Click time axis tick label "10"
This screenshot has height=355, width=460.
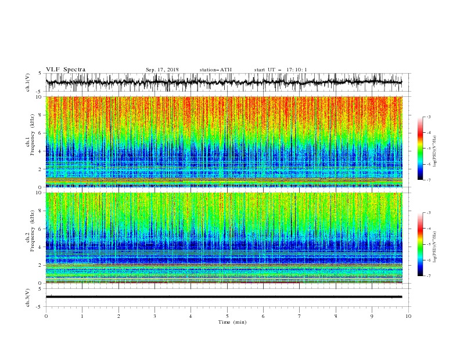[x=408, y=316]
